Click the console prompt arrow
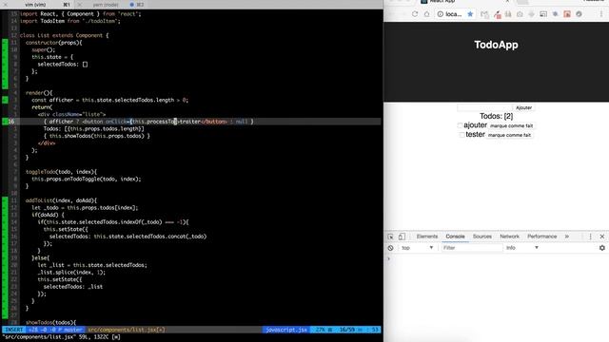 point(389,258)
